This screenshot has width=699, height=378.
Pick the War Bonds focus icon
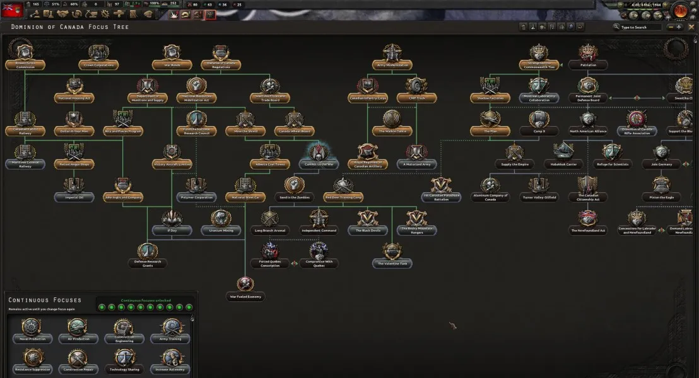coord(172,52)
